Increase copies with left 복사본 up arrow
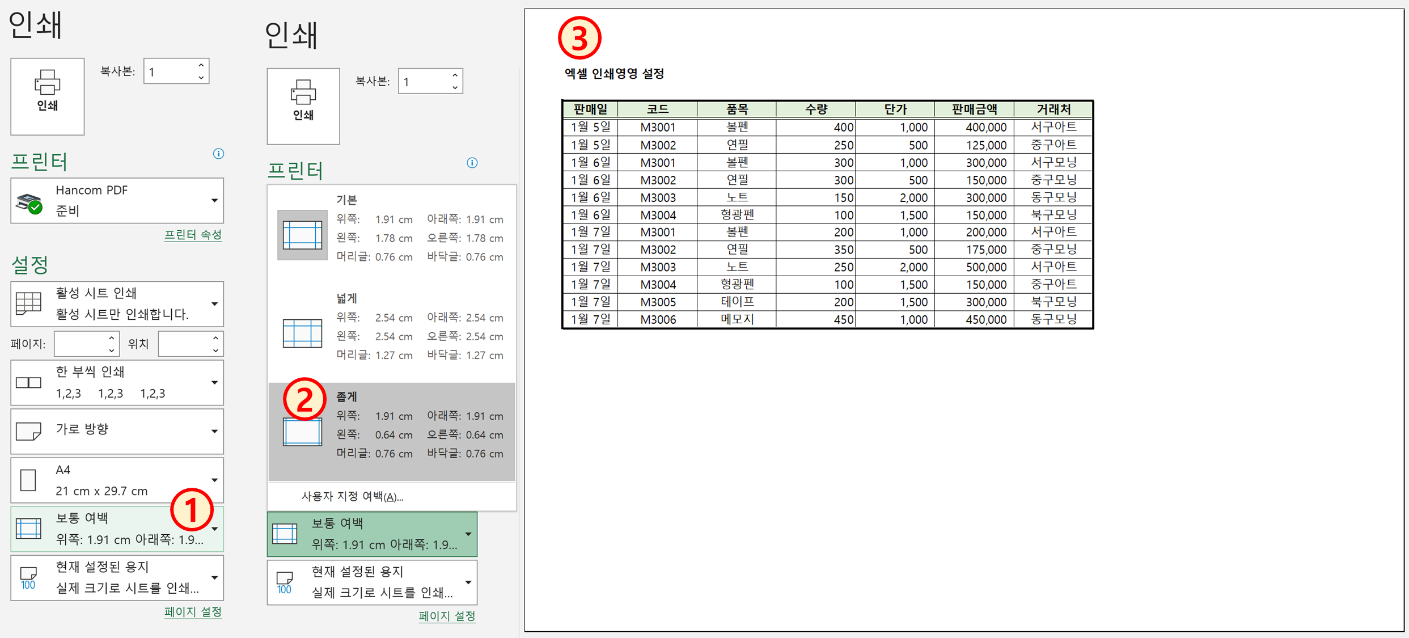1409x638 pixels. (201, 65)
